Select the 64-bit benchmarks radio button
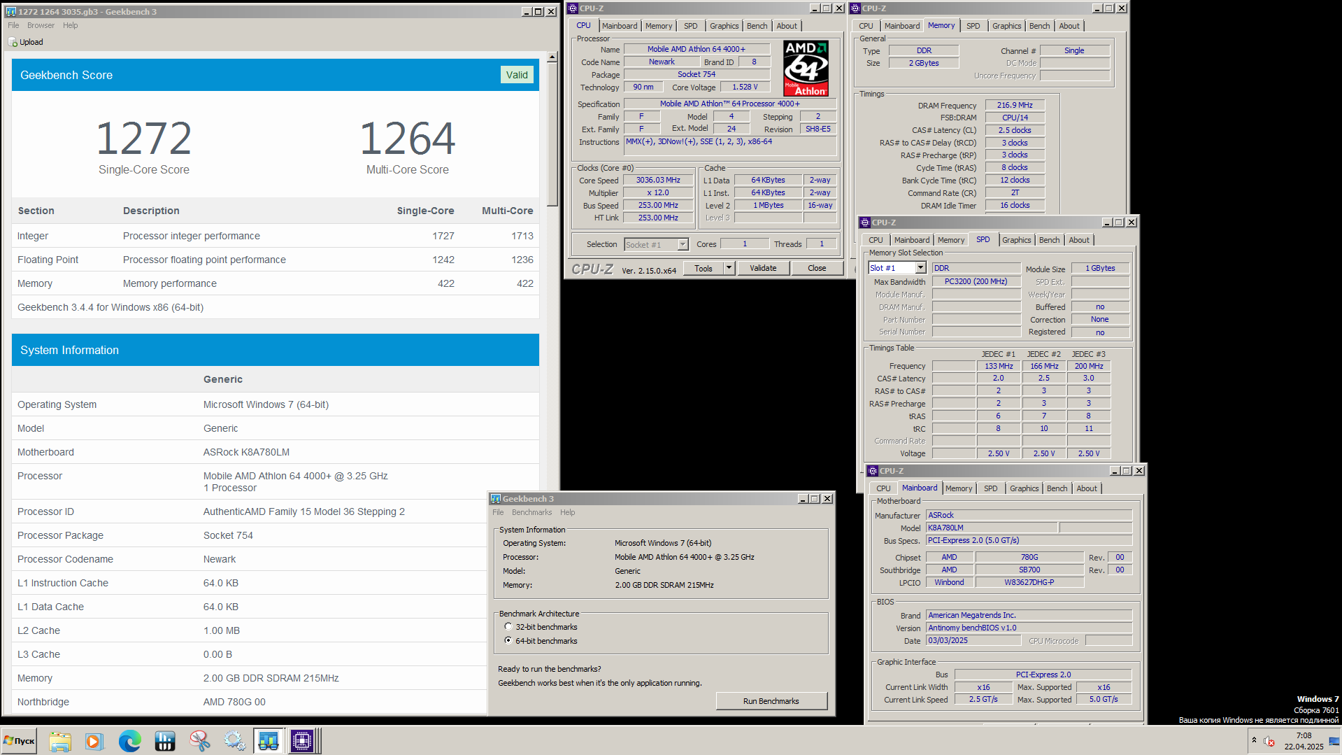The width and height of the screenshot is (1342, 755). tap(508, 640)
